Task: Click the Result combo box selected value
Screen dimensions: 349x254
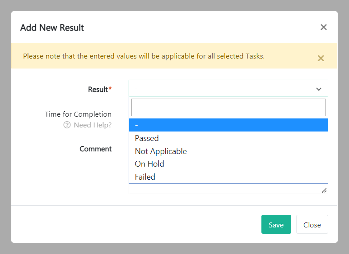Action: [221, 89]
